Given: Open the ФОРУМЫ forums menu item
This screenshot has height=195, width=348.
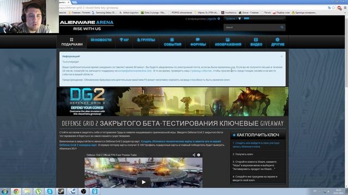Looking at the screenshot, I should (x=198, y=42).
